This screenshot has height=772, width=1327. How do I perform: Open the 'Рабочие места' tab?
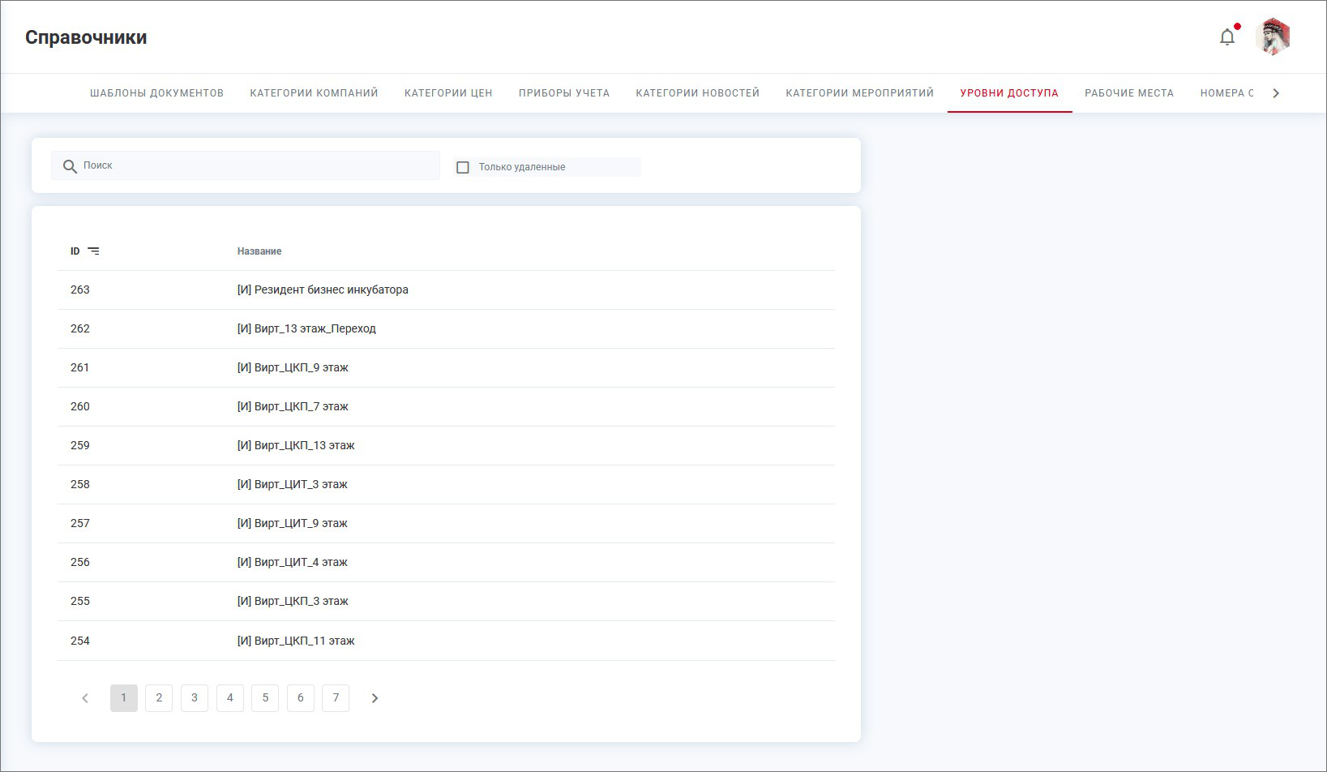pos(1128,93)
